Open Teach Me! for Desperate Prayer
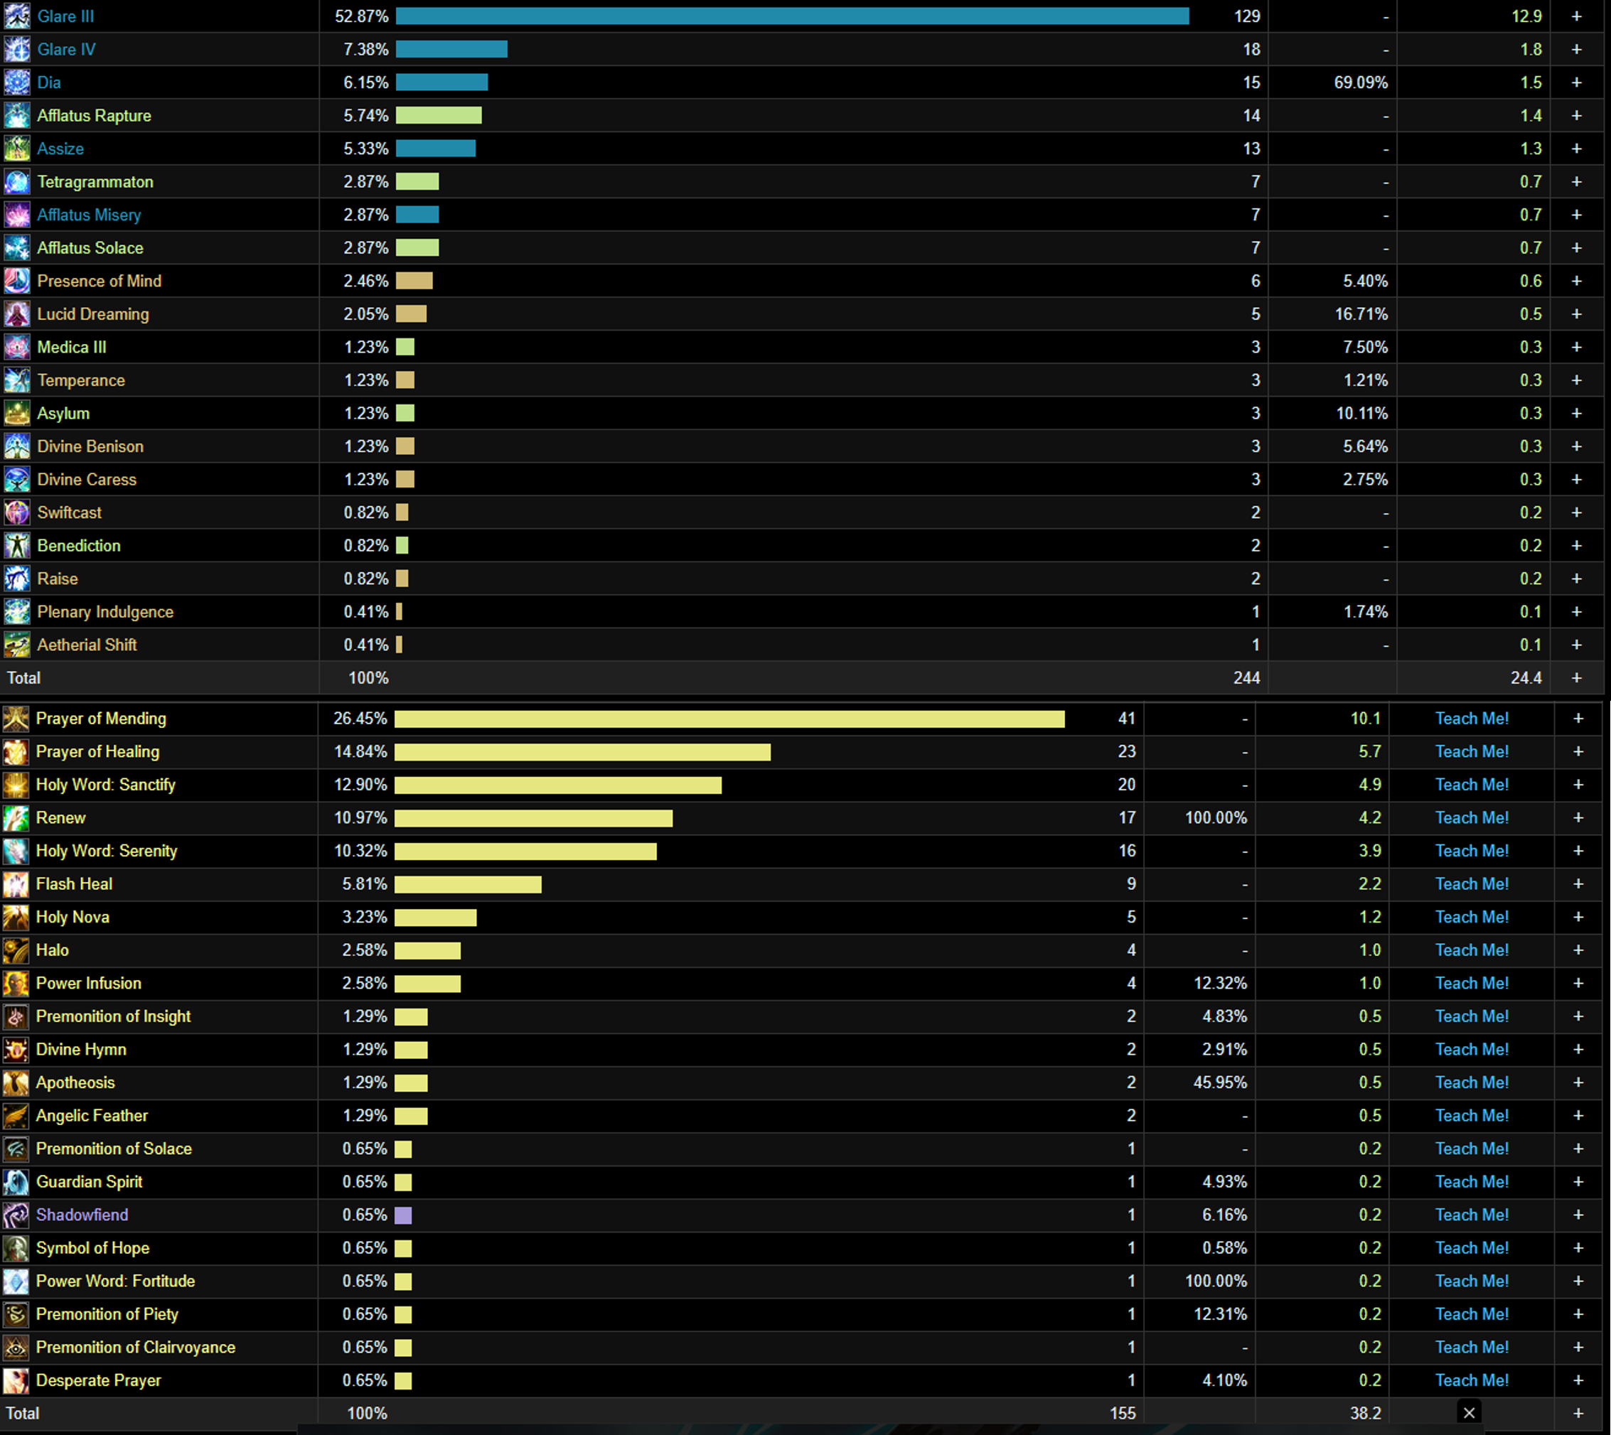 [1472, 1380]
